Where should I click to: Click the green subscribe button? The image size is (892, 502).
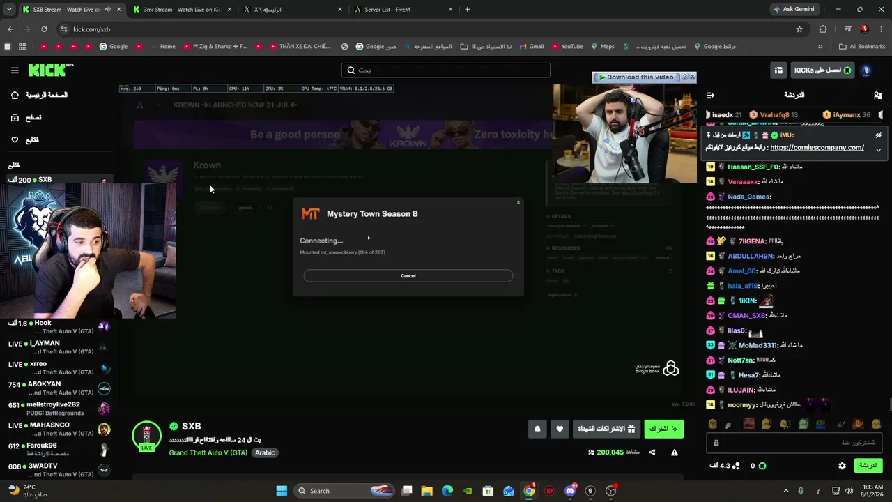tap(663, 429)
